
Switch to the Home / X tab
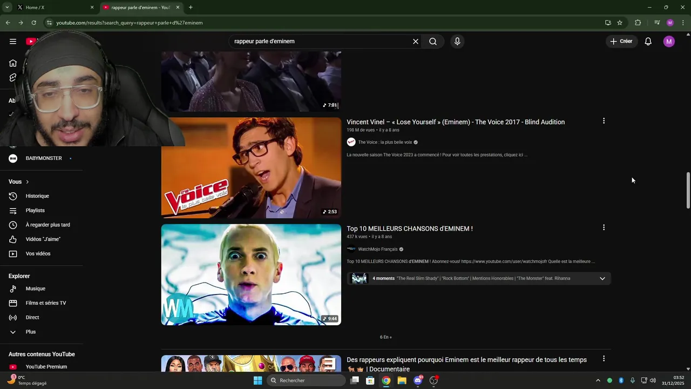(54, 8)
